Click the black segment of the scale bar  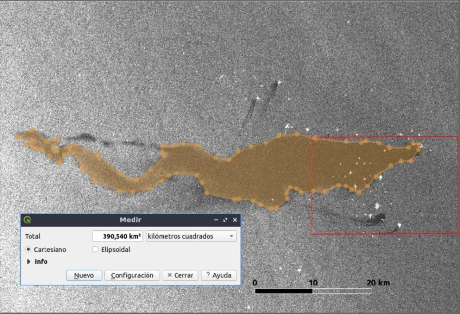click(284, 291)
